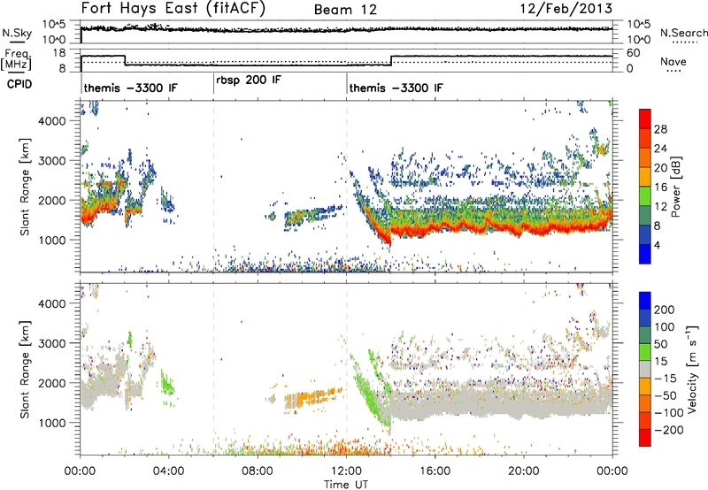The image size is (708, 490).
Task: Click the '20:00' time axis tick label
Action: pos(524,471)
